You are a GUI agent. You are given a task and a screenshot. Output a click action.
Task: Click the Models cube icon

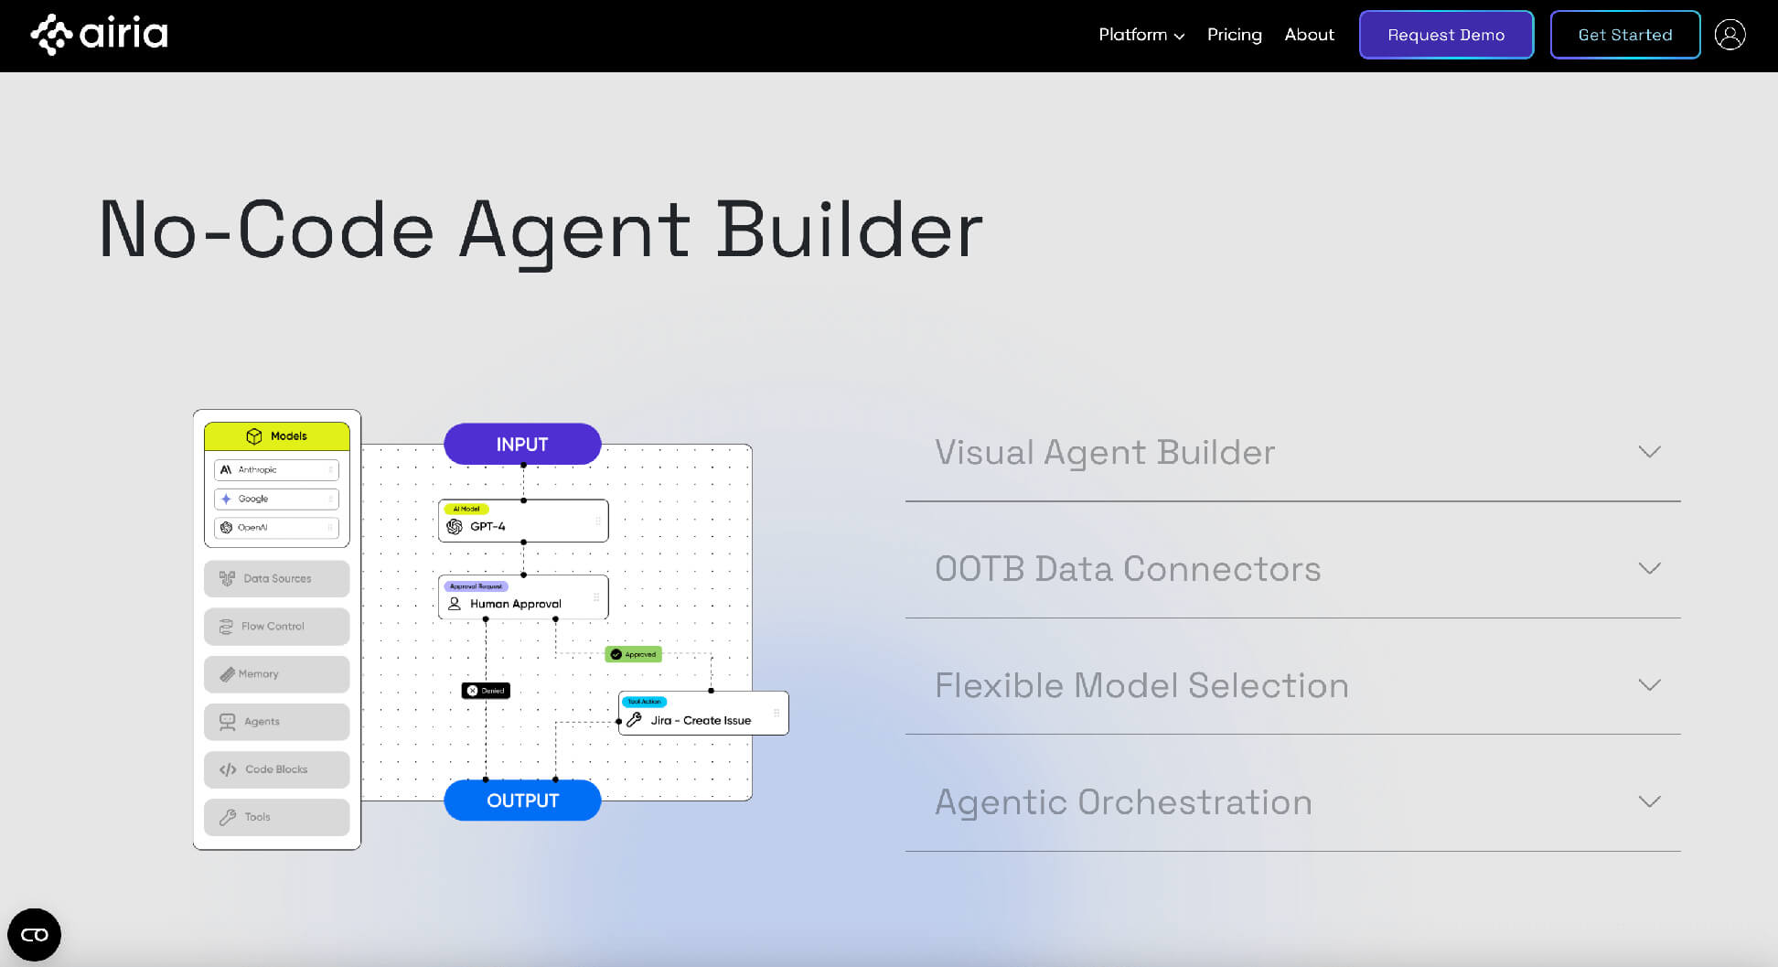tap(254, 436)
